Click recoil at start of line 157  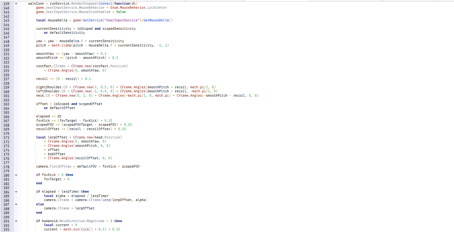click(x=42, y=79)
